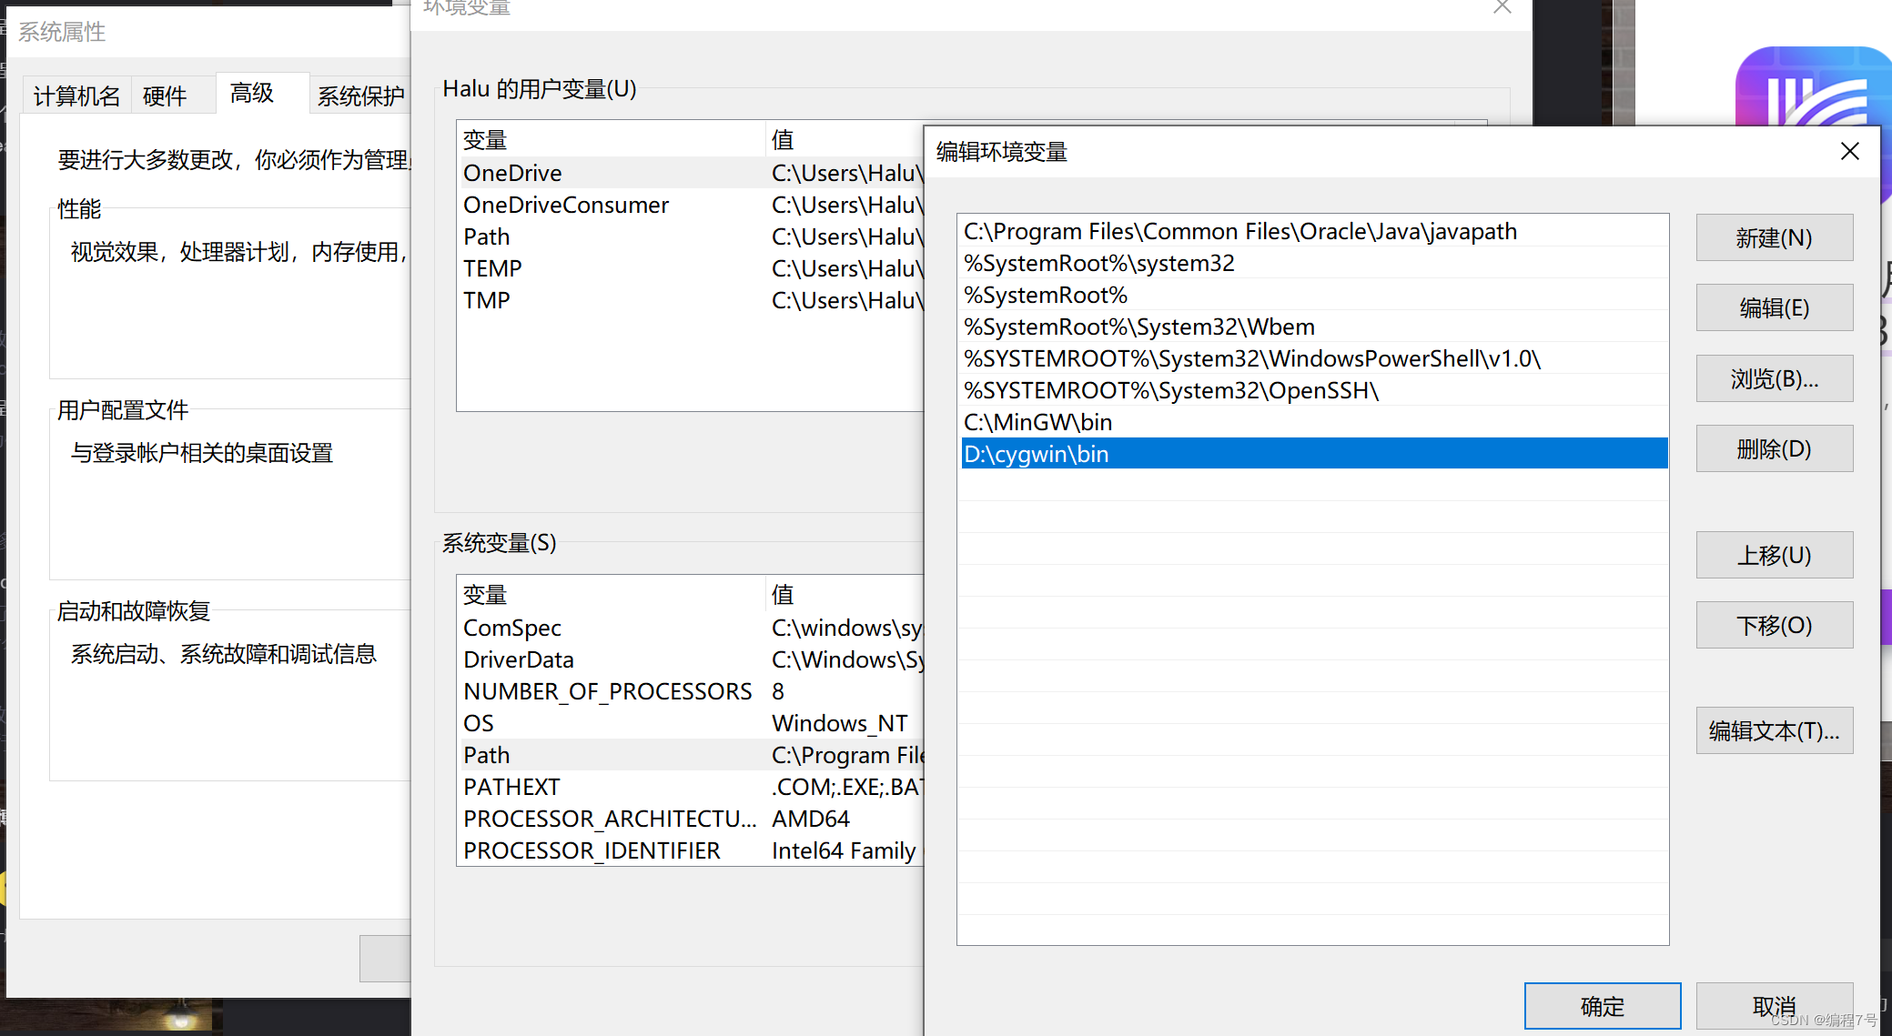This screenshot has width=1892, height=1036.
Task: Move the entry up with 上移(U)
Action: tap(1774, 555)
